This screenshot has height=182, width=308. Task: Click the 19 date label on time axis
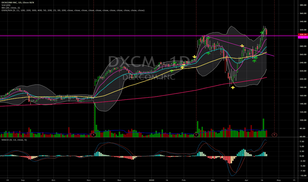[x=8, y=180]
